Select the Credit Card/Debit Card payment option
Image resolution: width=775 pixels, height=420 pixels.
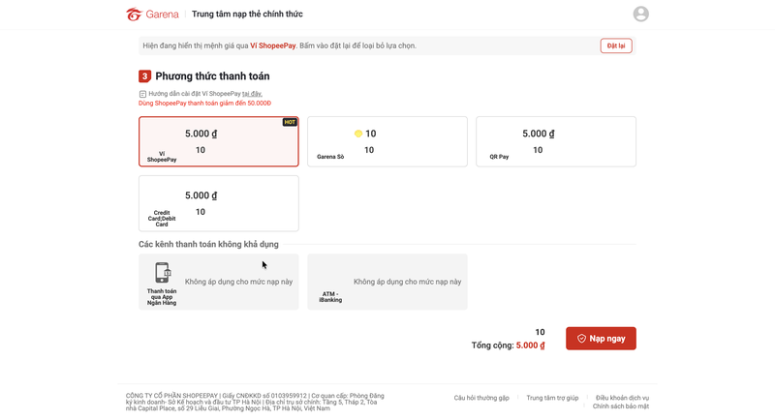click(219, 203)
